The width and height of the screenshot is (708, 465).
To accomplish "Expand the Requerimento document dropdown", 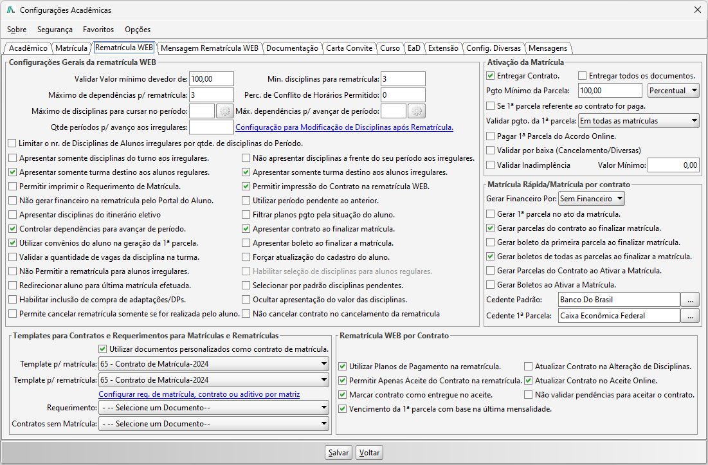I will click(214, 408).
